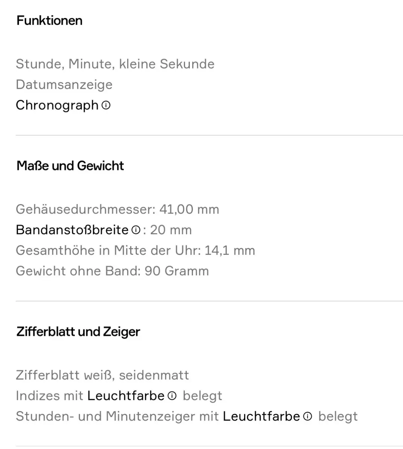This screenshot has width=403, height=449.
Task: Click the info icon beside Chronograph
Action: [106, 106]
